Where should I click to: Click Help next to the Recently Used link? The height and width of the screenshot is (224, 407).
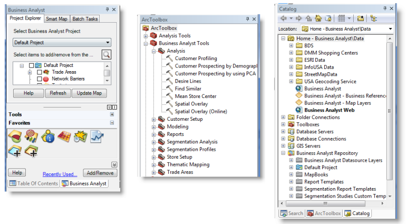coord(17,172)
